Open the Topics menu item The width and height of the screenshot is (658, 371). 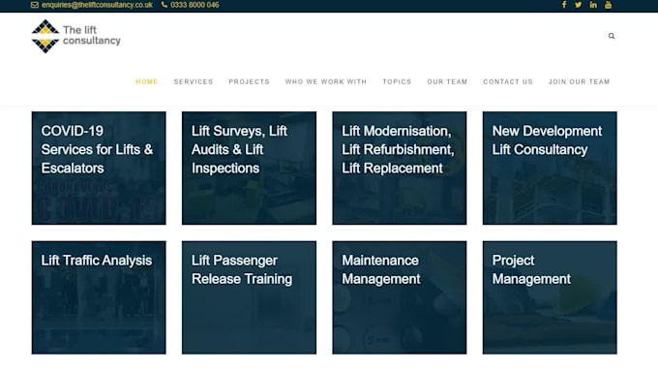397,81
